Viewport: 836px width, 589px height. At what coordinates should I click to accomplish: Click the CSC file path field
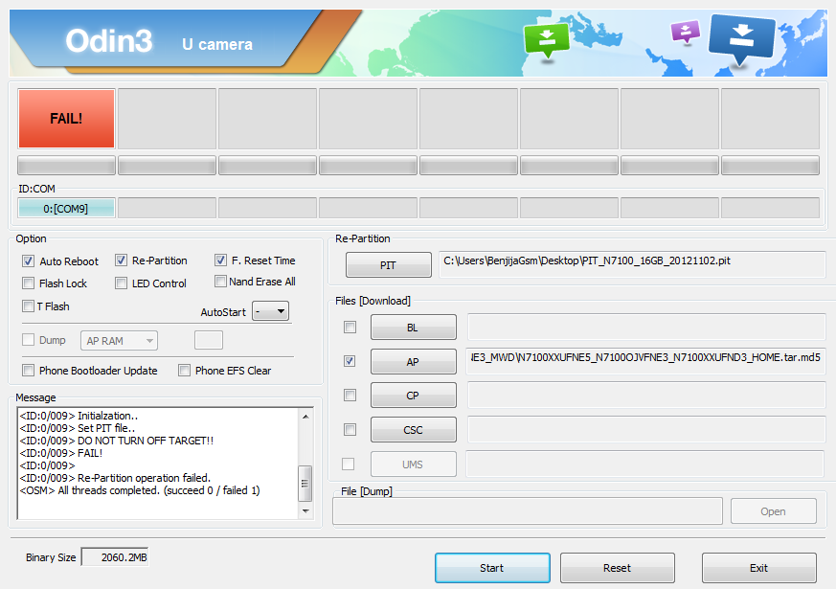click(x=646, y=429)
